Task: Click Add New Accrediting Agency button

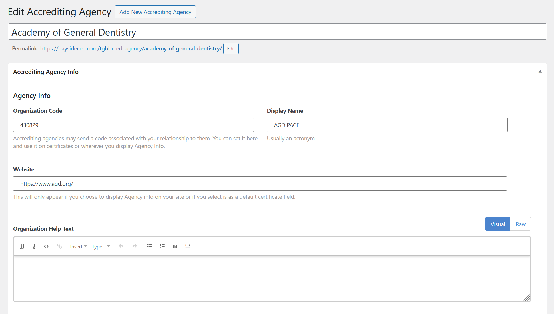Action: pyautogui.click(x=155, y=12)
